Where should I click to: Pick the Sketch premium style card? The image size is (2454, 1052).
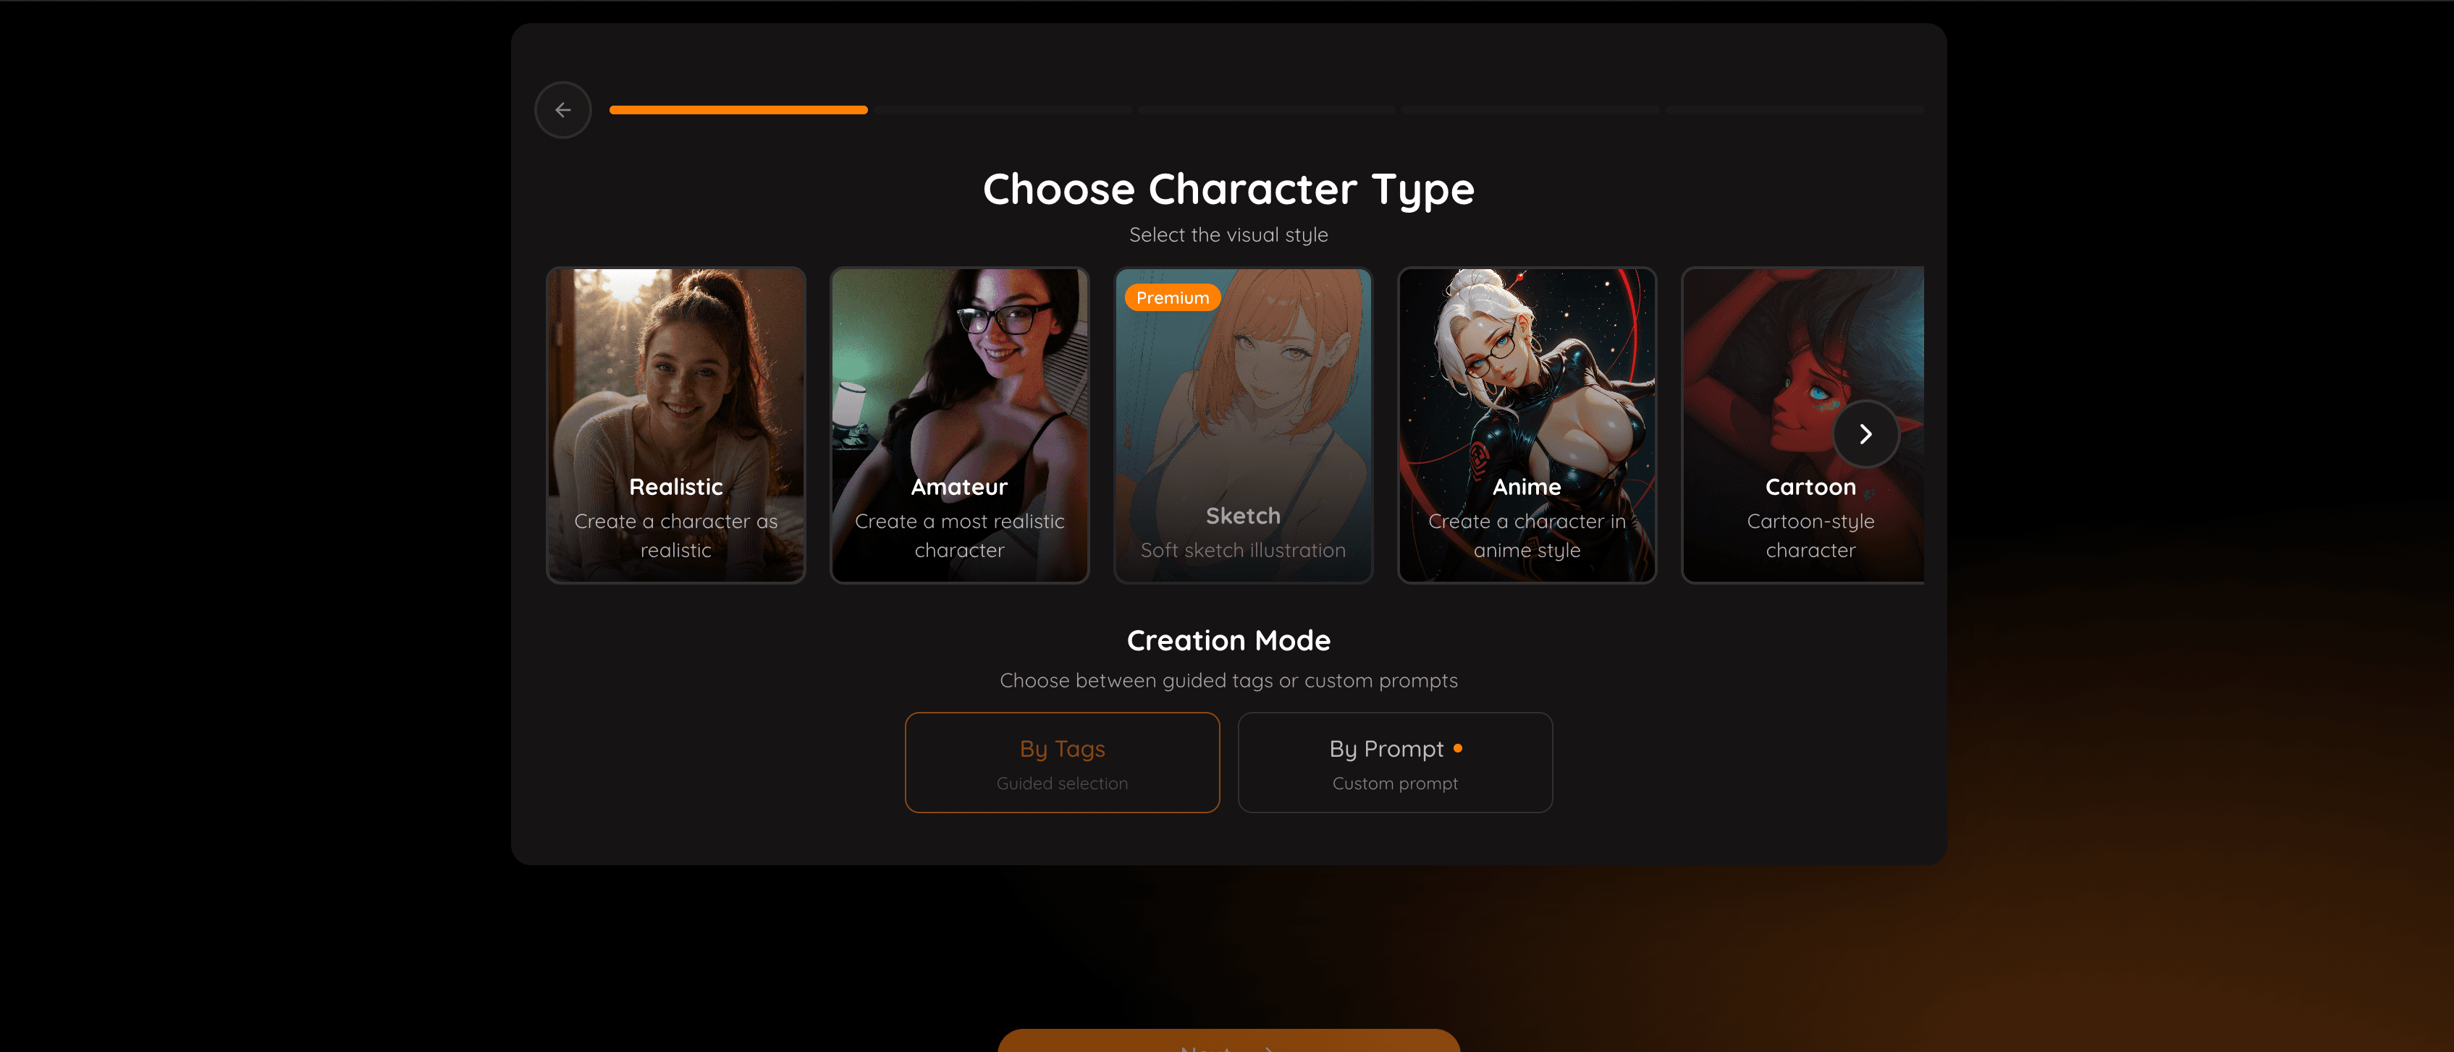click(x=1243, y=425)
